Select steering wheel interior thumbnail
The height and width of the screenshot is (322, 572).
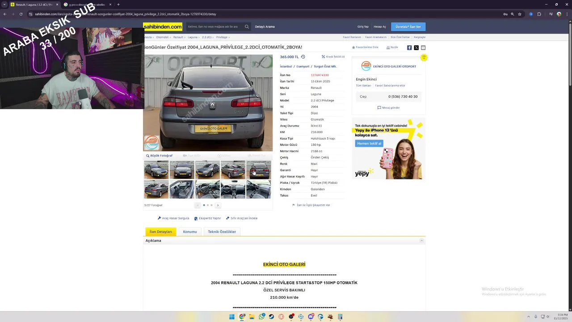click(x=207, y=189)
